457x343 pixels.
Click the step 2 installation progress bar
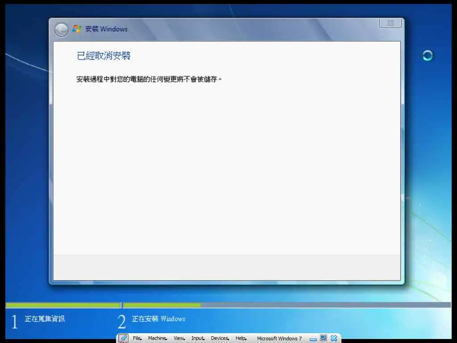[x=287, y=305]
